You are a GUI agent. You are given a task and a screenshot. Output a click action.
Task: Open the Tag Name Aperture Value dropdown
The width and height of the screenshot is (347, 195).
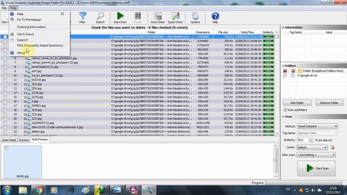click(317, 133)
